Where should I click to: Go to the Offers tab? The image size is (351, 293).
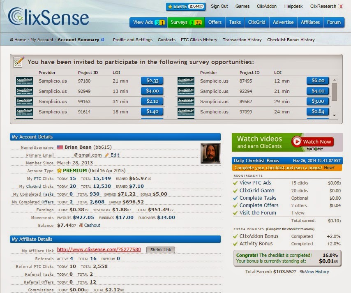click(215, 22)
